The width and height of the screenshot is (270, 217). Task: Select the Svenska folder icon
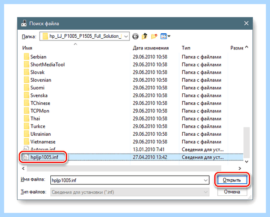tap(27, 95)
